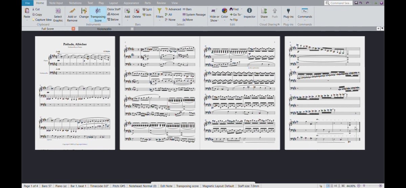Close the Violoncello tab
This screenshot has width=406, height=188.
coord(132,29)
